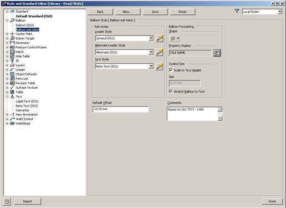Open the Local Styles filter dropdown
Viewport: 286px width, 208px height.
(x=280, y=12)
